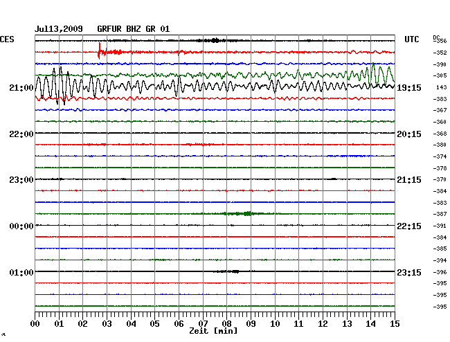
Task: Click minute tick label 08
Action: 226,324
